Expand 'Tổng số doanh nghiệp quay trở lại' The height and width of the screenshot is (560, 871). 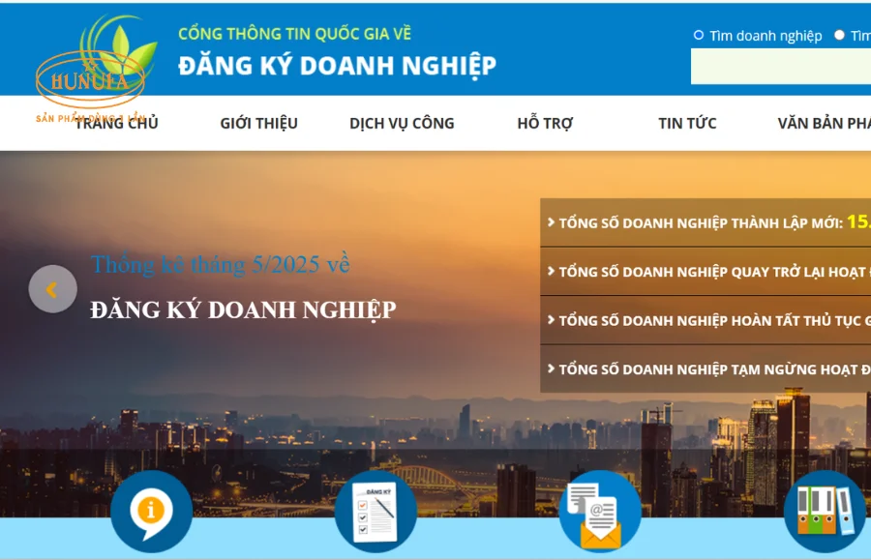click(x=706, y=272)
